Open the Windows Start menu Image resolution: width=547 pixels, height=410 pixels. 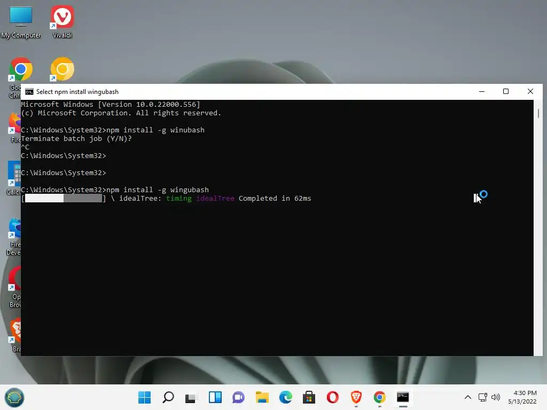click(x=144, y=397)
